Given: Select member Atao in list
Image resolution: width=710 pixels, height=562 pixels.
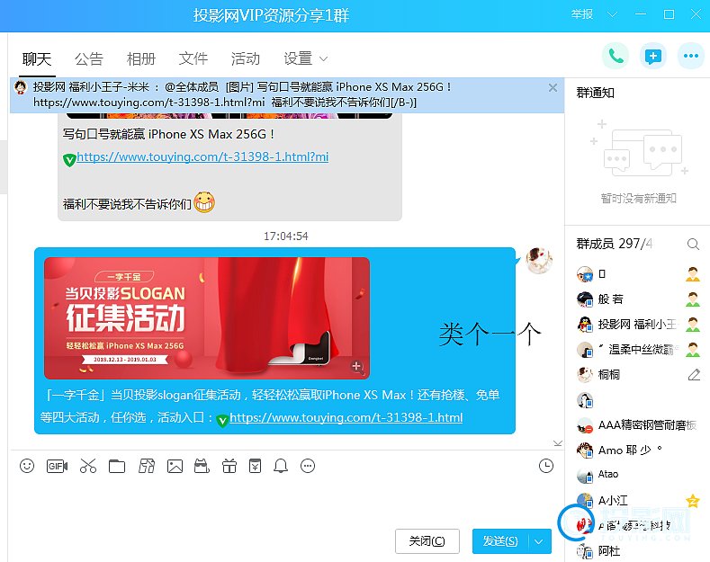Looking at the screenshot, I should coord(637,475).
